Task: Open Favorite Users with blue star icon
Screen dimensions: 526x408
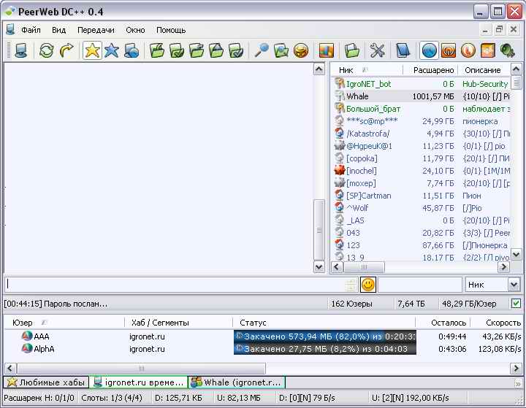Action: coord(111,50)
